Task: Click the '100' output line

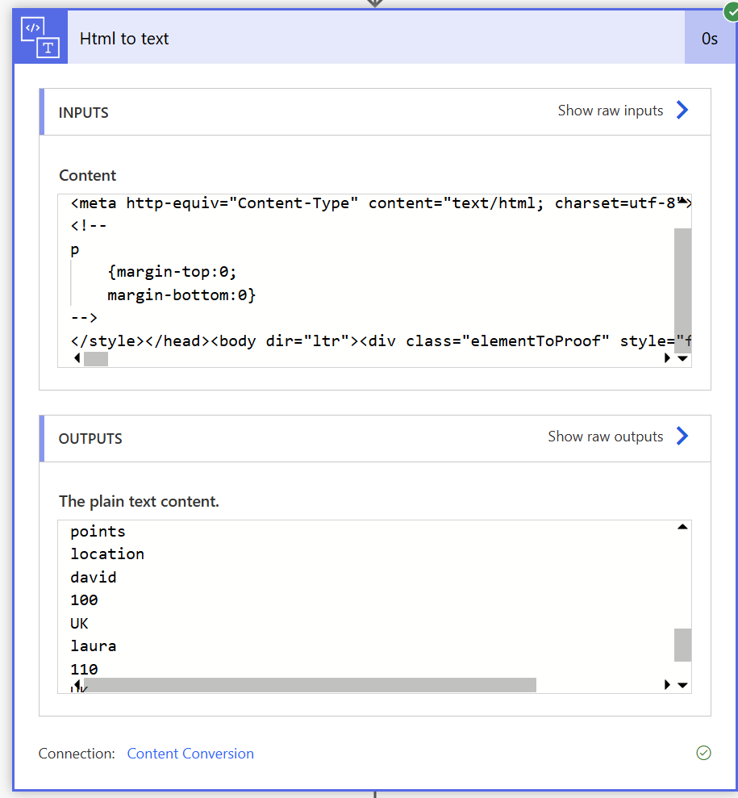Action: [84, 600]
